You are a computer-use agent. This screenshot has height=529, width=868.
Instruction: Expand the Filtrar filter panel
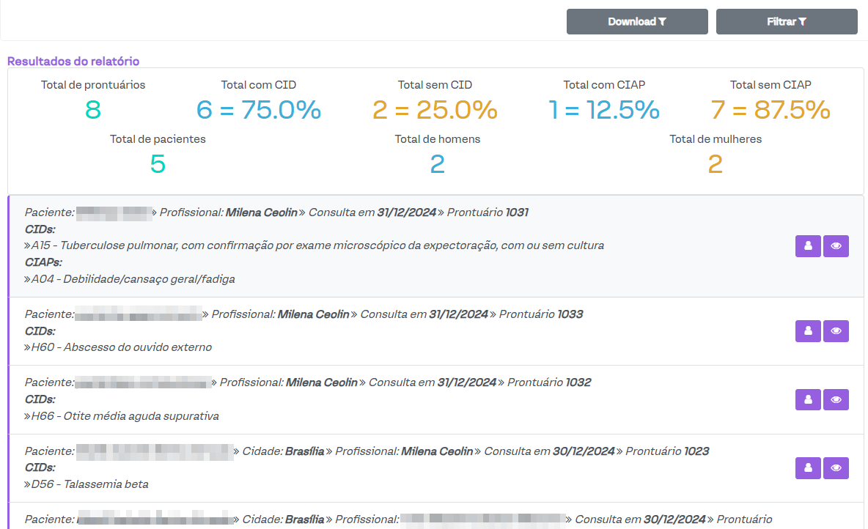(786, 22)
